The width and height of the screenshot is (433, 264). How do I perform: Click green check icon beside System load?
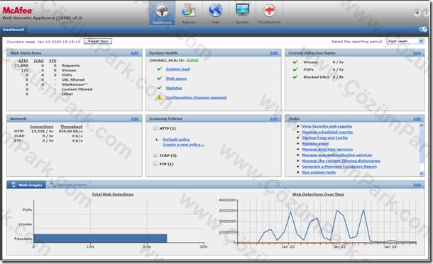[x=159, y=69]
